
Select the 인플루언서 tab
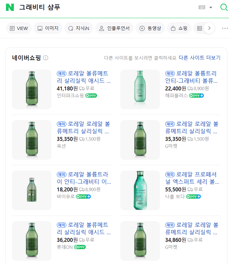click(x=114, y=28)
